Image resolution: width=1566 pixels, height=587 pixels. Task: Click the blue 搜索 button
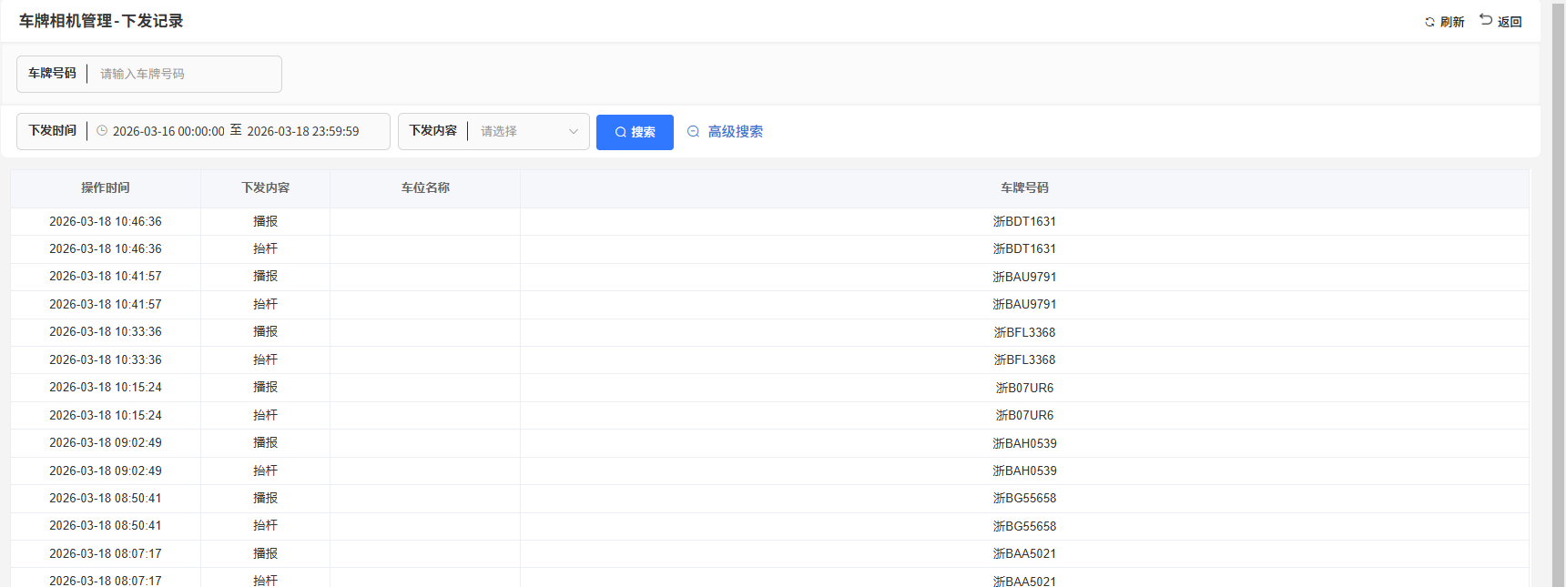pos(635,132)
